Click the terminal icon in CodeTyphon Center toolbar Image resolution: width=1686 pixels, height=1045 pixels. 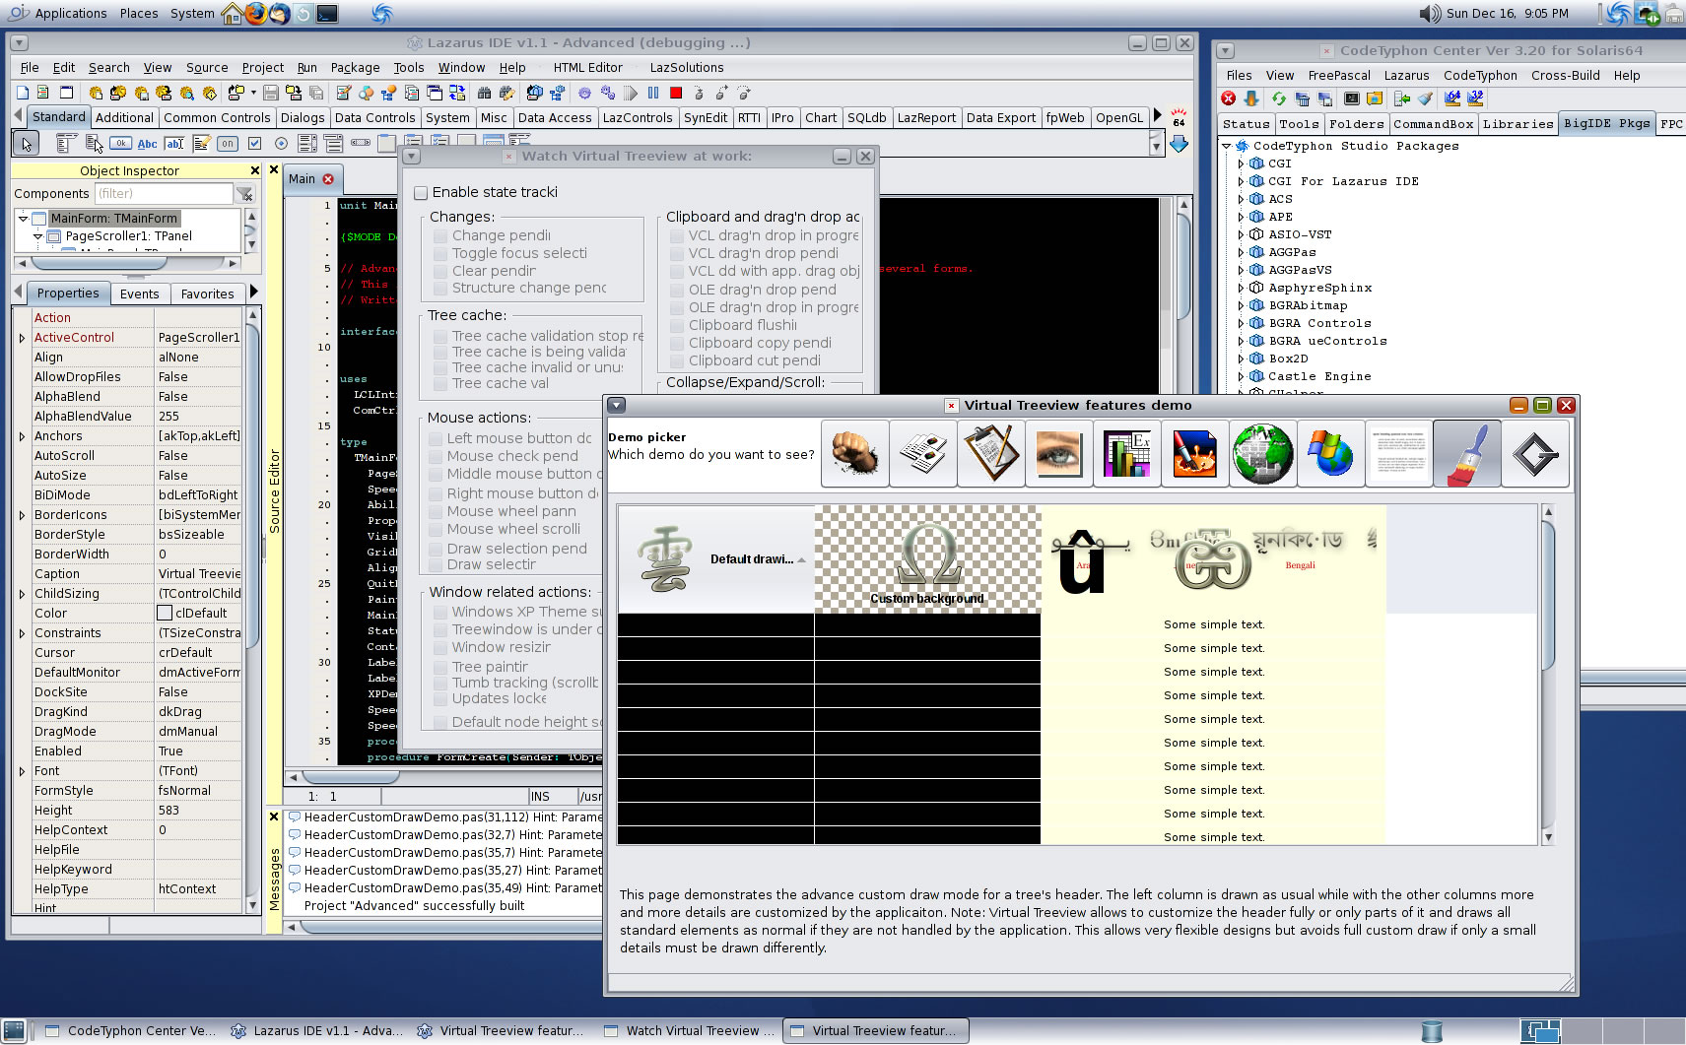tap(1351, 98)
